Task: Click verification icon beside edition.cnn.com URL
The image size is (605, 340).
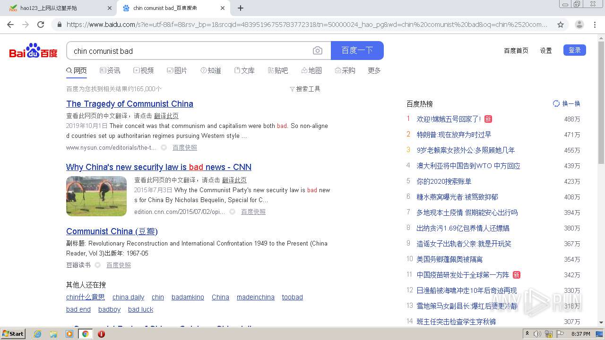Action: (233, 212)
